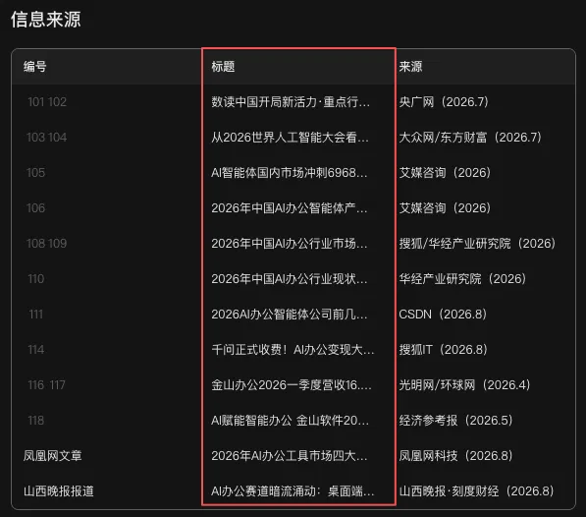The width and height of the screenshot is (586, 517).
Task: Select title 2026年AI办公工具市场四大…
Action: point(290,456)
